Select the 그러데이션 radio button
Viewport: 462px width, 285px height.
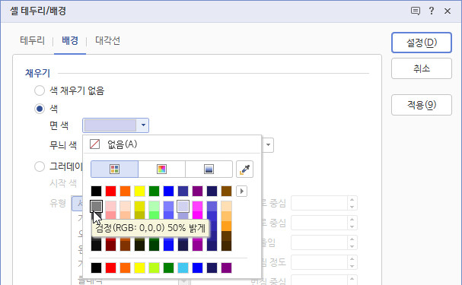40,166
